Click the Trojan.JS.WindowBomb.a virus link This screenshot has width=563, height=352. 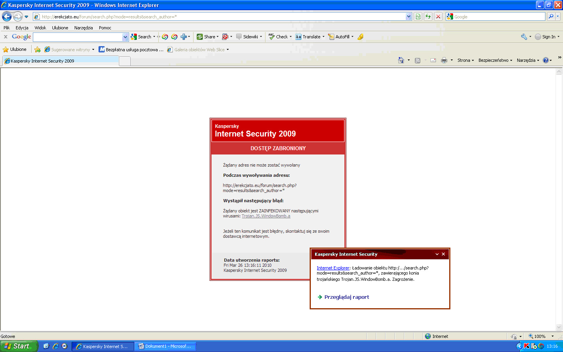266,216
